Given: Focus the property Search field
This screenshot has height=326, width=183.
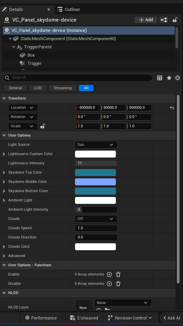Looking at the screenshot, I should pos(78,78).
